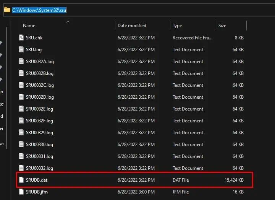The width and height of the screenshot is (275, 200).
Task: Select the SRU0032A.log file icon
Action: click(21, 61)
